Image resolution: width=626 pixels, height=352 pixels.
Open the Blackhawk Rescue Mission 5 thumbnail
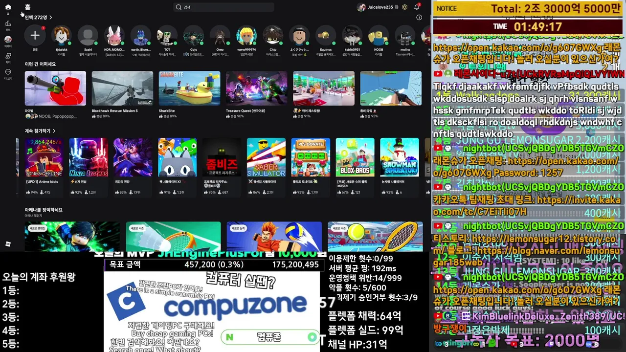[x=122, y=88]
